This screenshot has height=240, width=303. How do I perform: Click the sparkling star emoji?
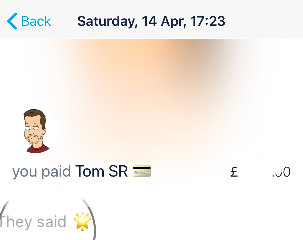click(82, 222)
